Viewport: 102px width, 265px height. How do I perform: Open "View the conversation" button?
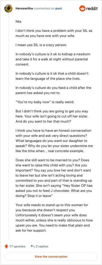point(51,257)
